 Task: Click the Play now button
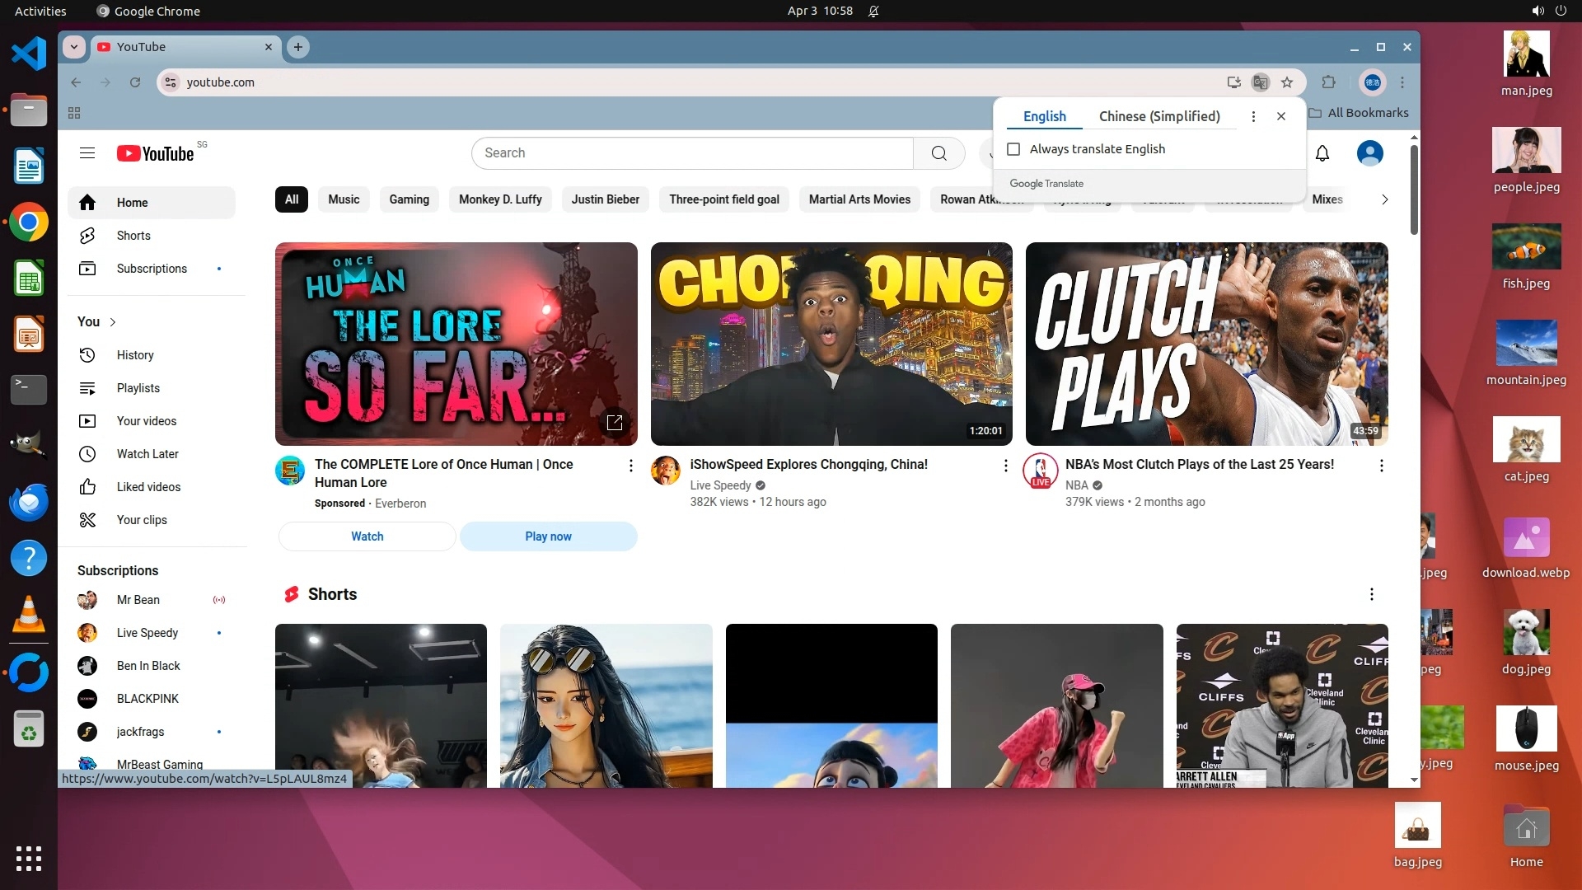548,536
